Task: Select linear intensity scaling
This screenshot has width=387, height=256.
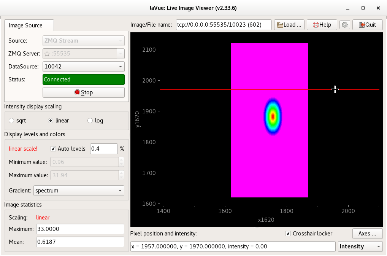Action: [51, 121]
